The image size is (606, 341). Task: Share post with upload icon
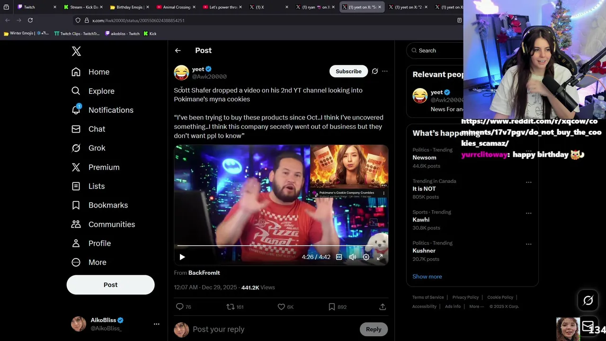pyautogui.click(x=383, y=307)
